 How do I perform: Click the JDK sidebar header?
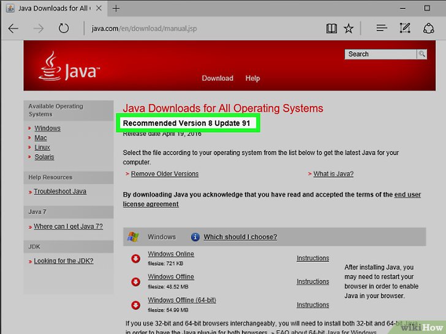click(69, 247)
